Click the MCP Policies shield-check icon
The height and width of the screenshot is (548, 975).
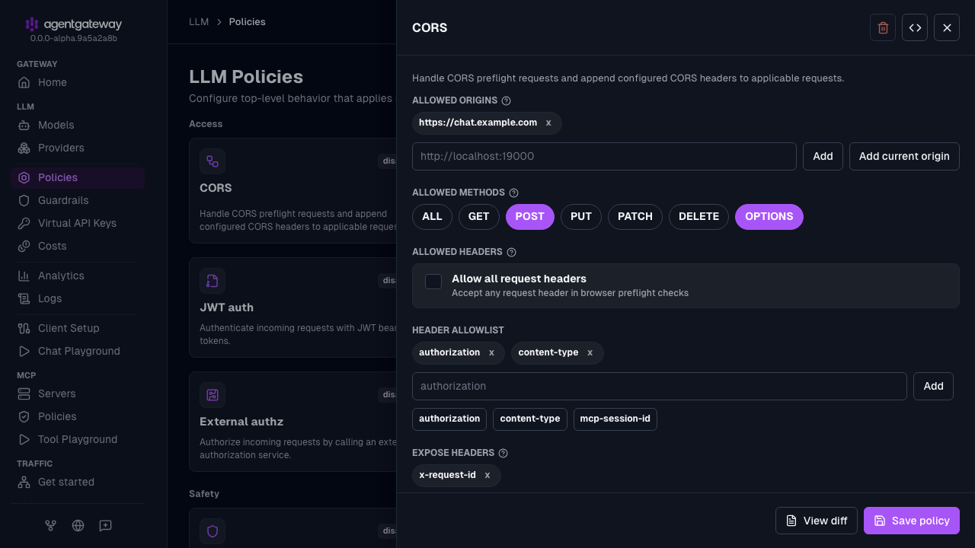[x=24, y=416]
